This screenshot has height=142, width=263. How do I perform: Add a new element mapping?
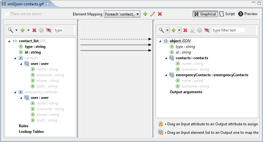145,14
